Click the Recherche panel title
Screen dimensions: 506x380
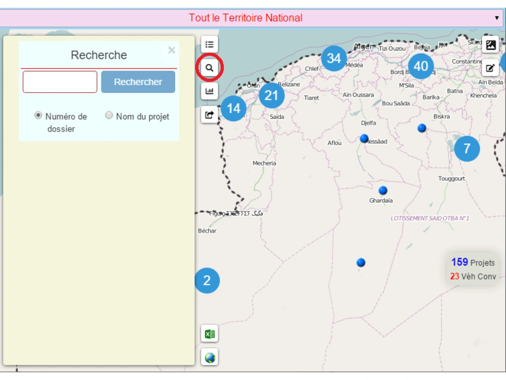(x=99, y=55)
